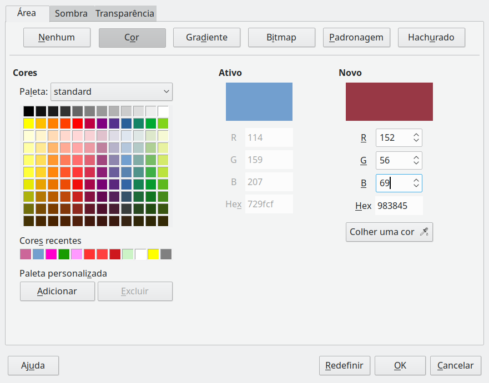Select the white swatch in recent colors

pos(140,254)
